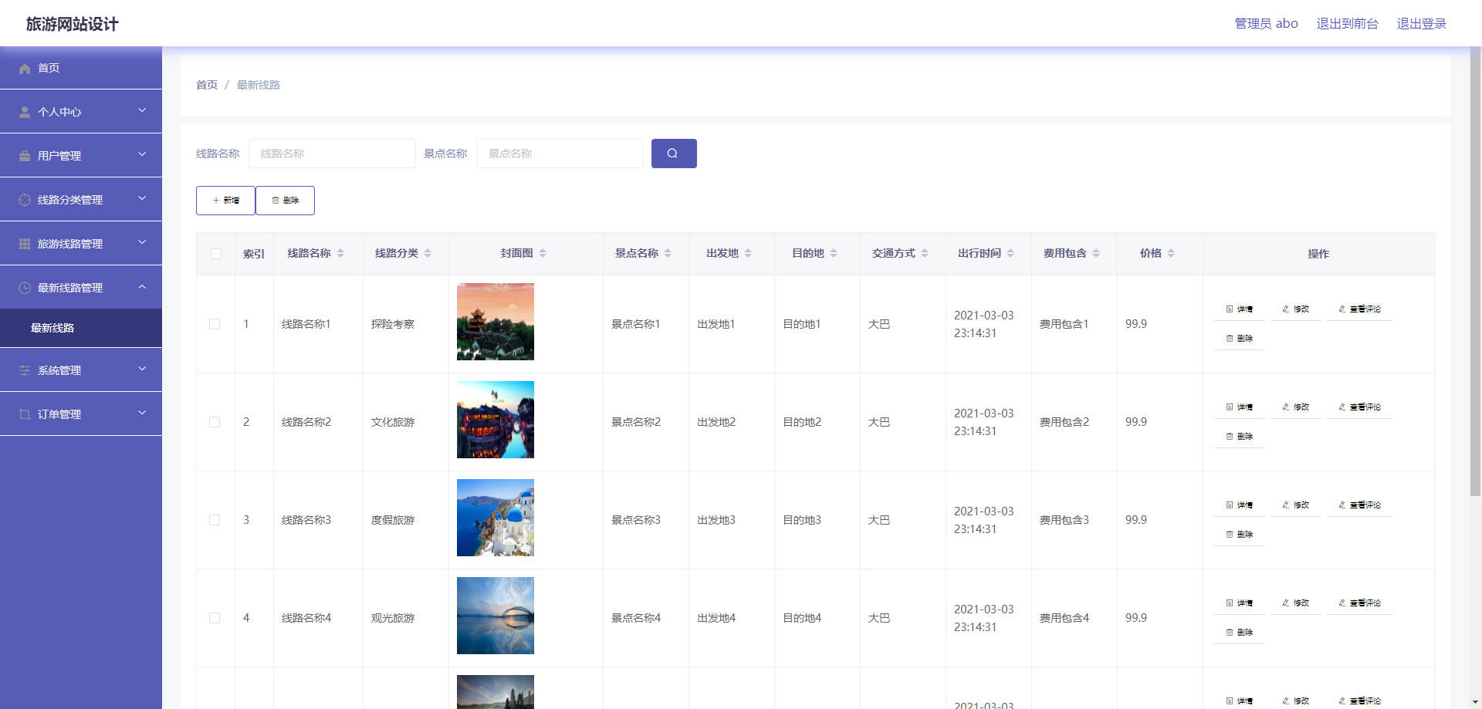Image resolution: width=1482 pixels, height=709 pixels.
Task: Click the page vertical scrollbar
Action: [1475, 272]
